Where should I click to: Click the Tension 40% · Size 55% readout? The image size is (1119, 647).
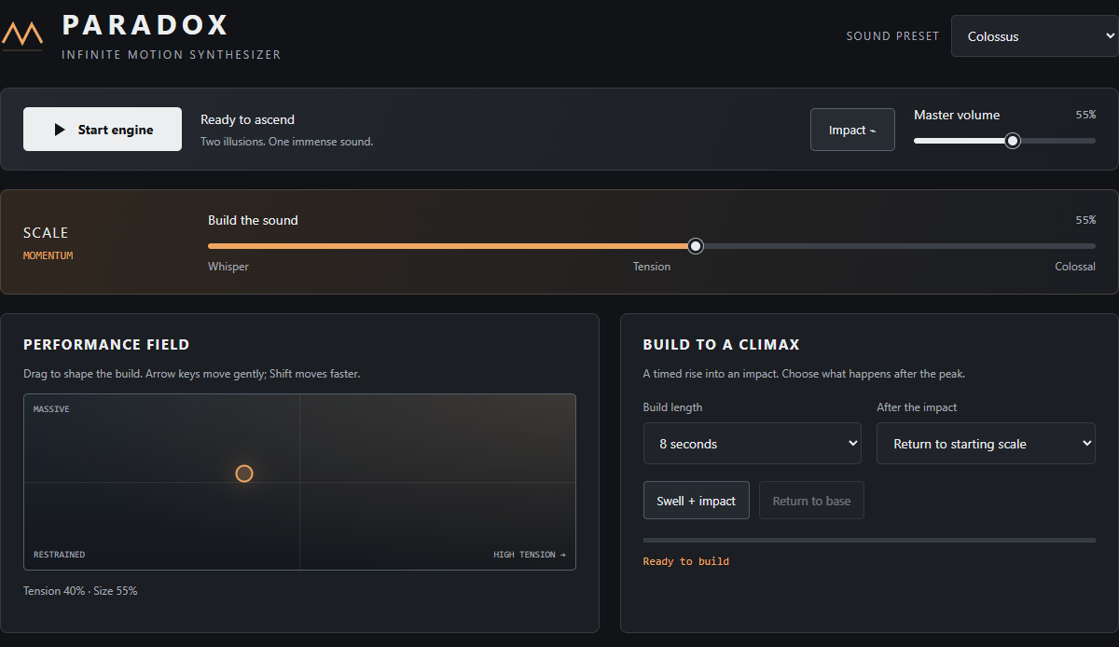point(80,591)
